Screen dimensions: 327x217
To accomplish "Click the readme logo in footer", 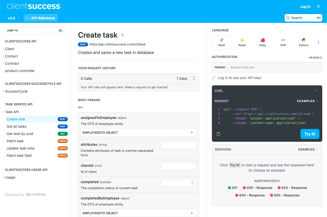I will tap(36, 195).
